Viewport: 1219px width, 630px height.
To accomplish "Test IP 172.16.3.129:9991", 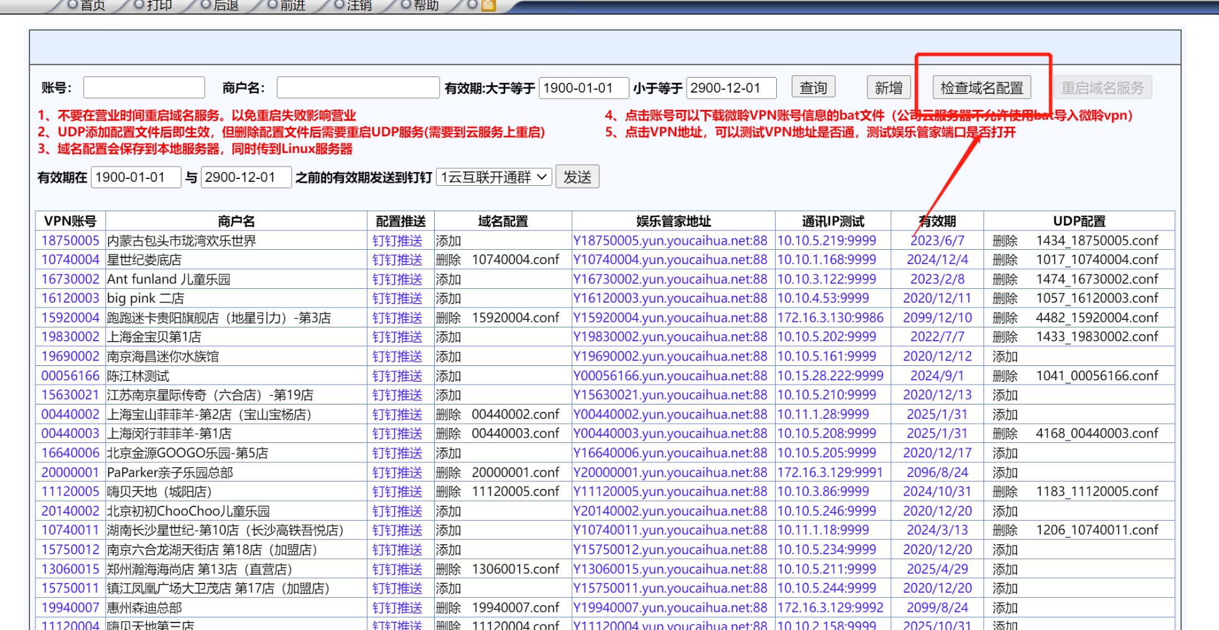I will click(x=830, y=472).
